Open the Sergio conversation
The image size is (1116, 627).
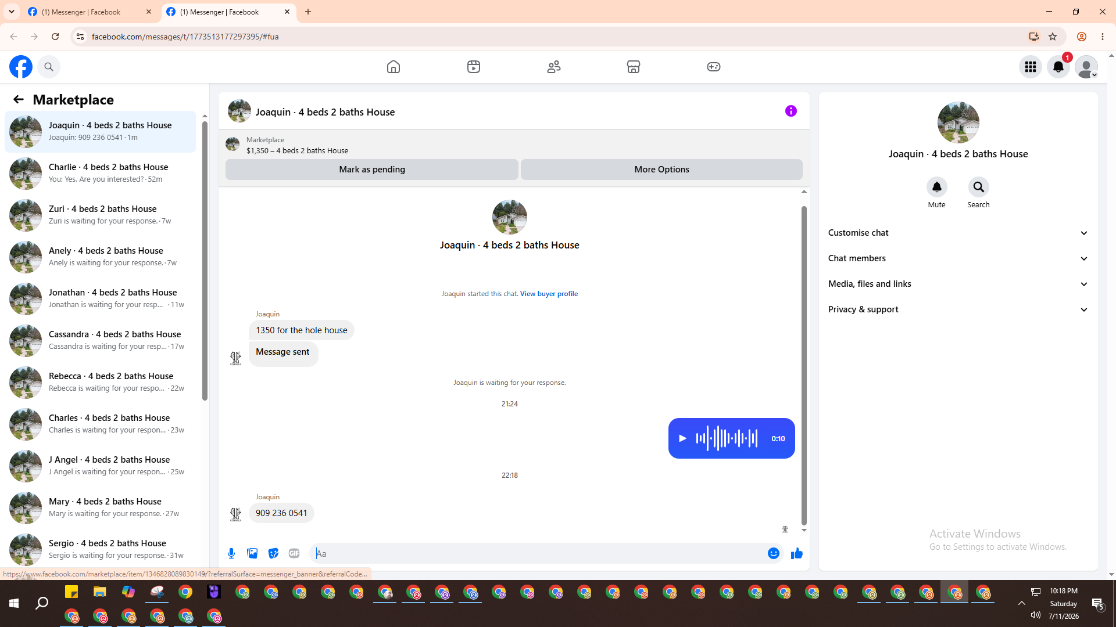[x=101, y=549]
